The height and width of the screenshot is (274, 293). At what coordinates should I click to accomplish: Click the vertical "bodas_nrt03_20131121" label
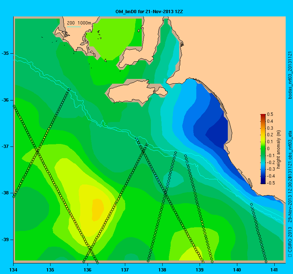(290, 75)
